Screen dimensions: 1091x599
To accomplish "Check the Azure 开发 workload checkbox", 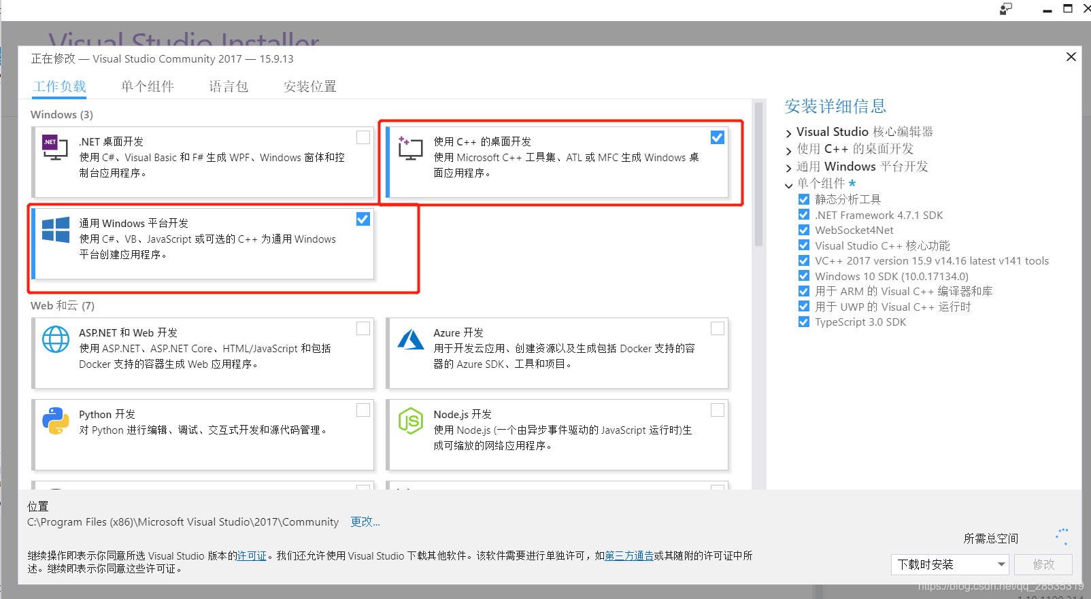I will [718, 328].
